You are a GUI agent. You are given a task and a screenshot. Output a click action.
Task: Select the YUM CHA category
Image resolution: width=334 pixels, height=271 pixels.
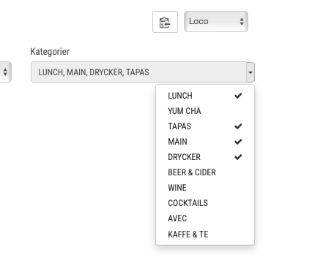pyautogui.click(x=205, y=111)
